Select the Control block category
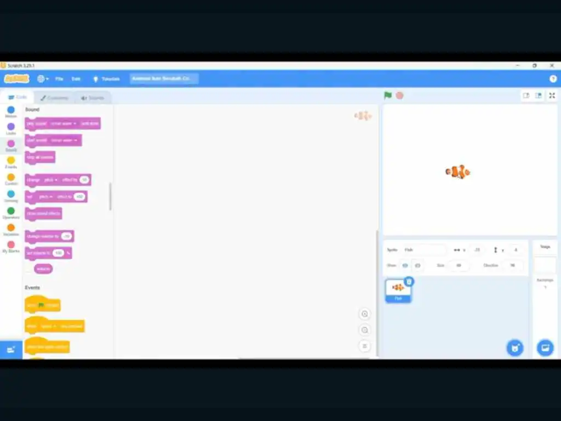Screen dimensions: 561x421 pyautogui.click(x=11, y=179)
